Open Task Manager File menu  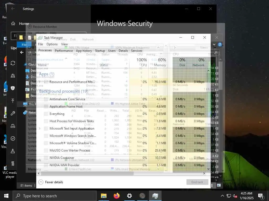40,44
